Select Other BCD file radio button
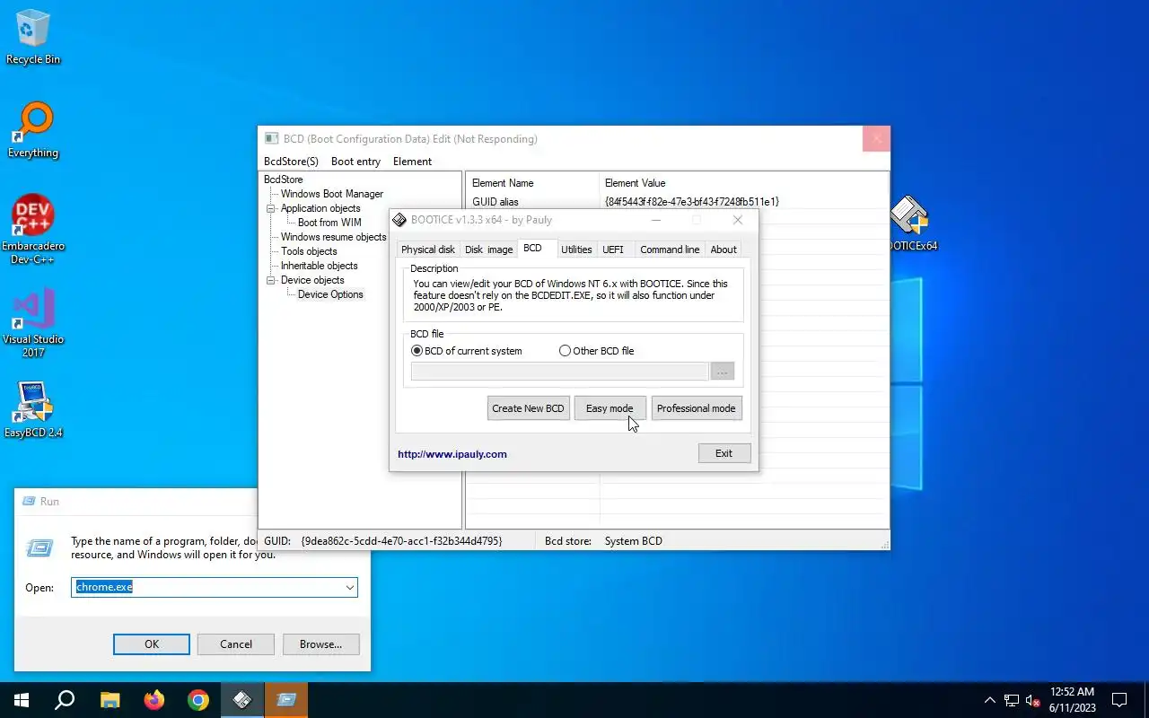This screenshot has width=1149, height=718. coord(565,351)
